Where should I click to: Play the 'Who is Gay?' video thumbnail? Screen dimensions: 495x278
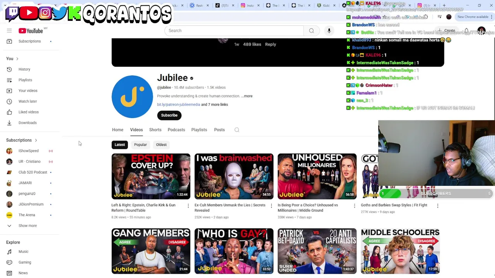click(234, 251)
